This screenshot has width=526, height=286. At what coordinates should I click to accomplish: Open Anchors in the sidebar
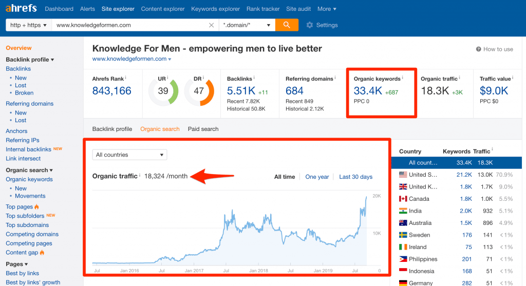16,131
